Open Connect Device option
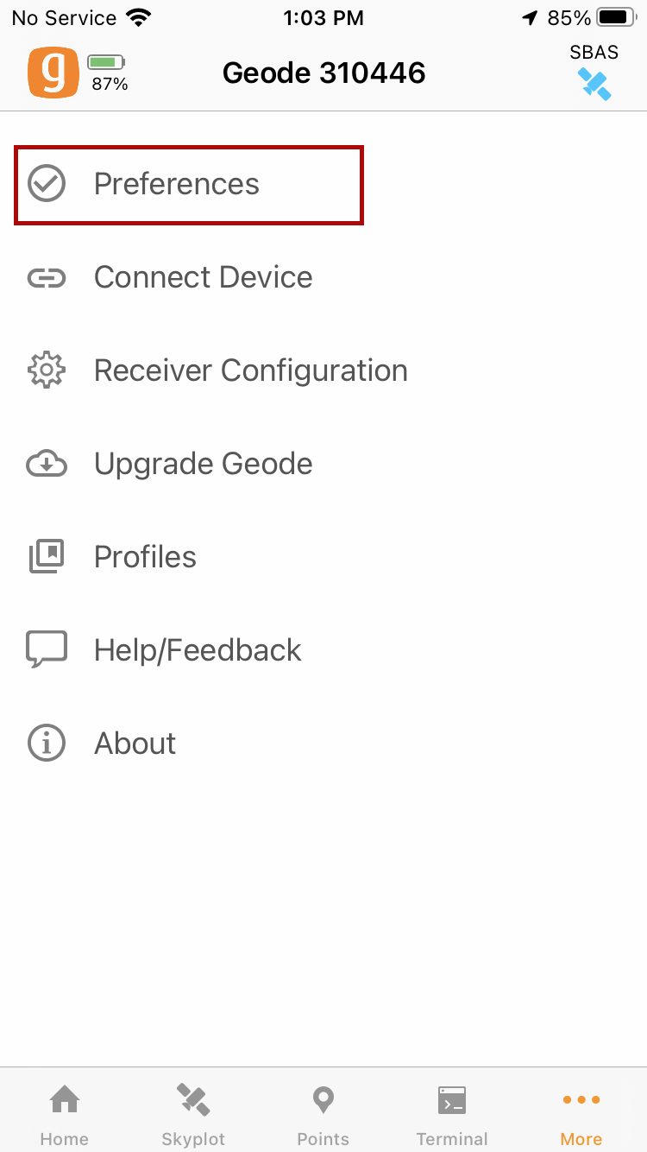The height and width of the screenshot is (1152, 647). pyautogui.click(x=204, y=277)
